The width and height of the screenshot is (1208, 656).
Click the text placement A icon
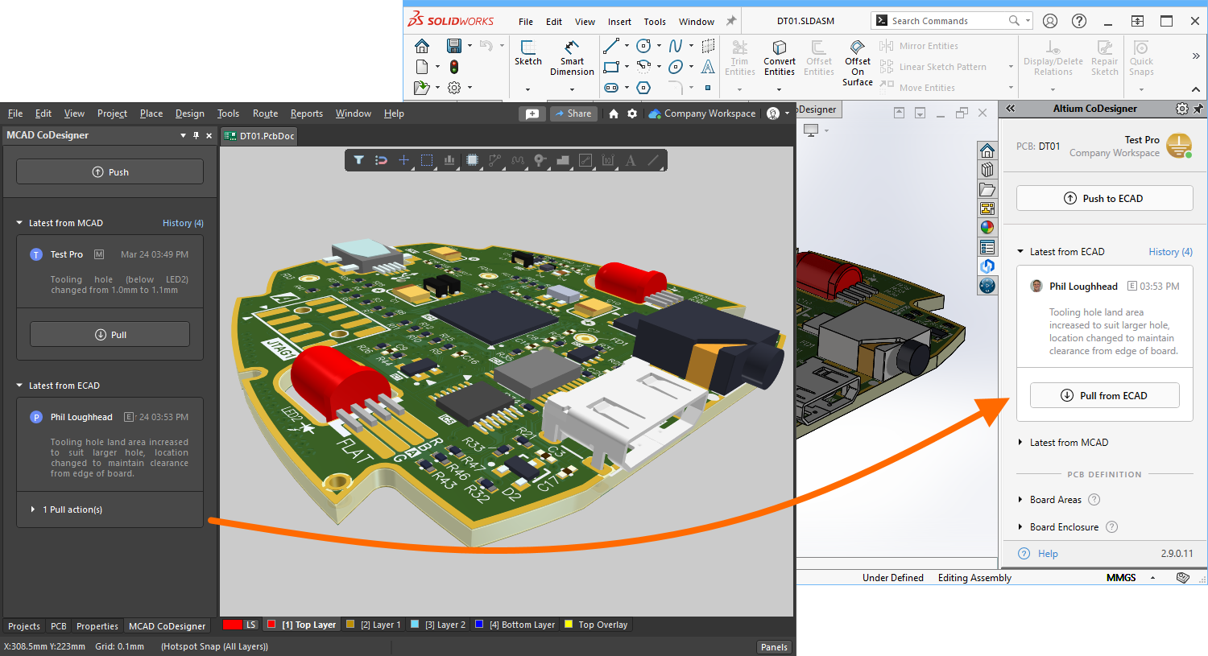click(629, 160)
